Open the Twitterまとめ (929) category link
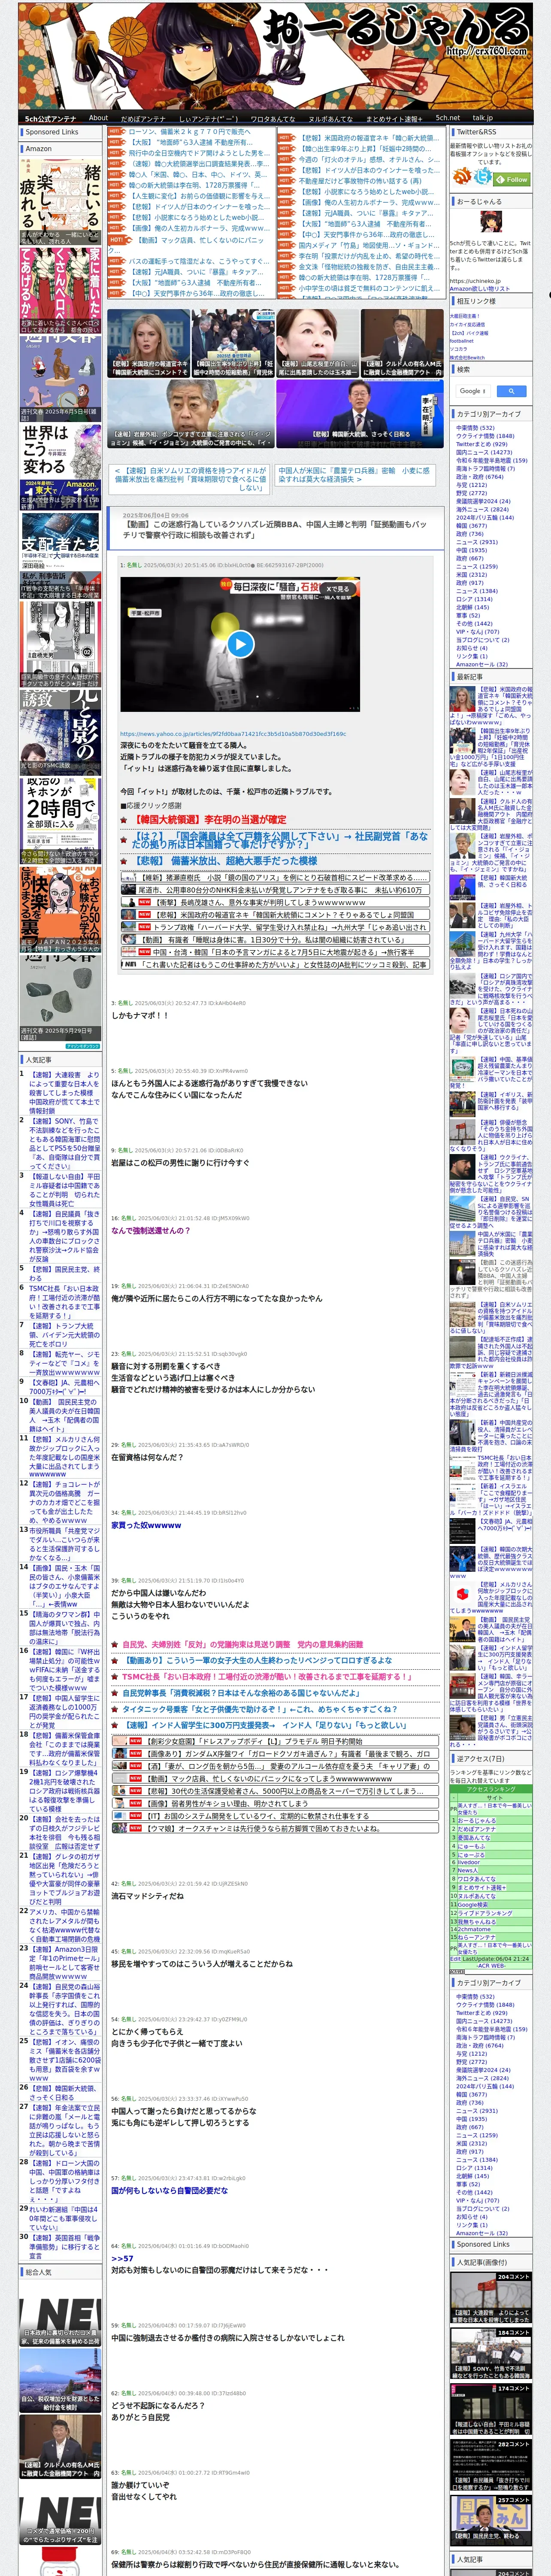 [x=481, y=444]
